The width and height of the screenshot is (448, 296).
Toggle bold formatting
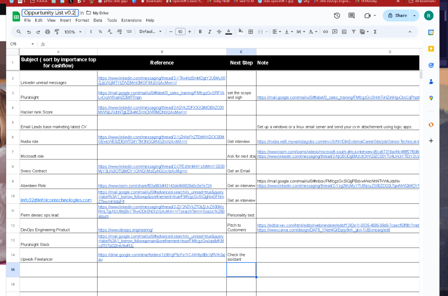[200, 32]
